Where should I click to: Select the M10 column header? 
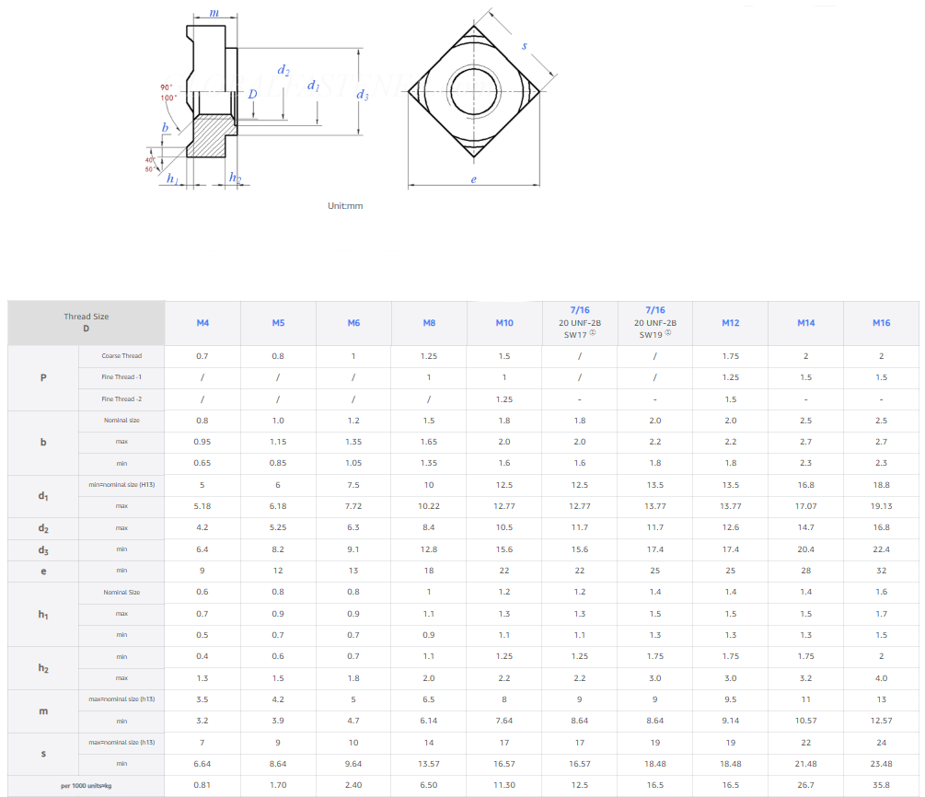[x=504, y=323]
